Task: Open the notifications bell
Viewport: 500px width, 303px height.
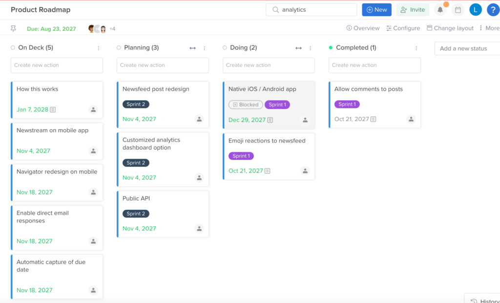Action: (440, 9)
